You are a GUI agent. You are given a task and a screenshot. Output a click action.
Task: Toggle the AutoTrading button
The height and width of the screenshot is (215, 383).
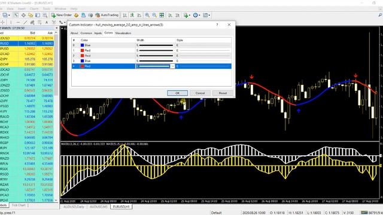(107, 15)
